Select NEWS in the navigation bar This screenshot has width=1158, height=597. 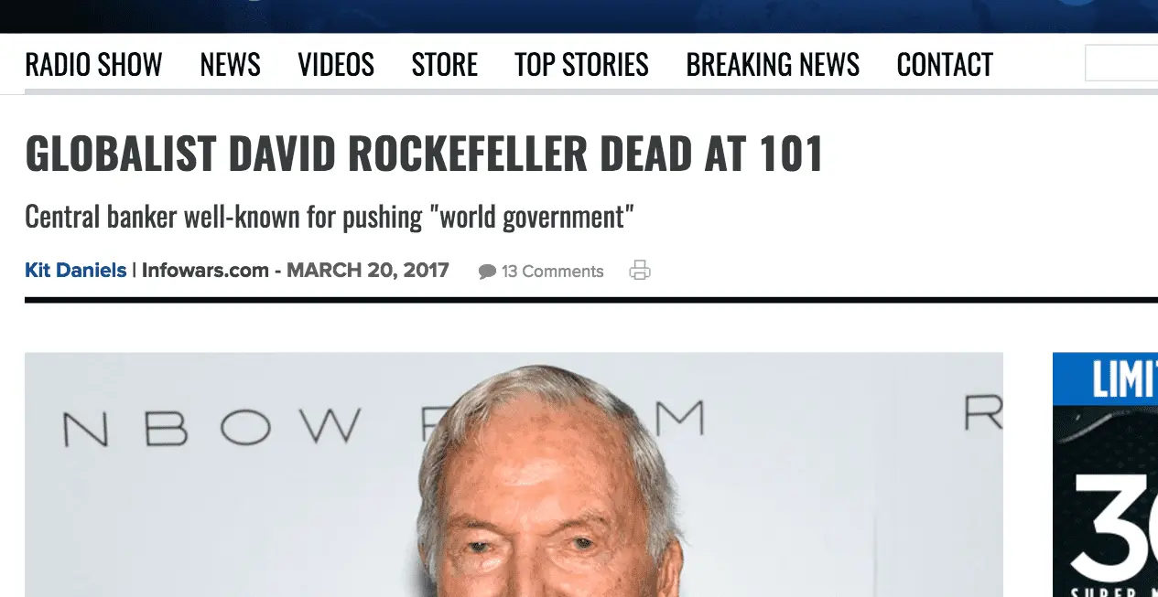pyautogui.click(x=230, y=65)
